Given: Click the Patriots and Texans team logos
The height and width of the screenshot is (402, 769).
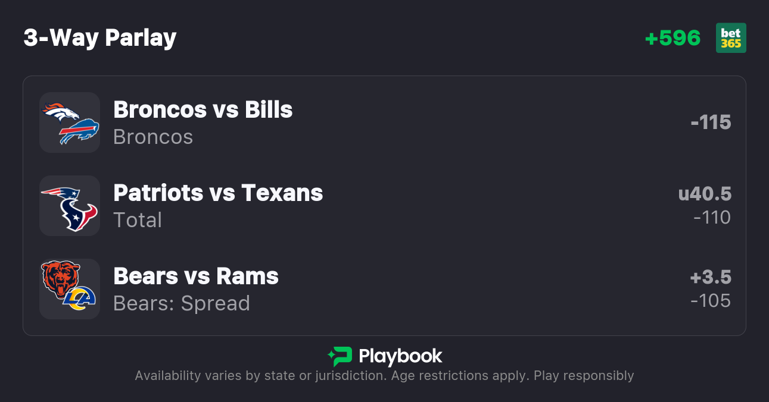Looking at the screenshot, I should [x=70, y=206].
